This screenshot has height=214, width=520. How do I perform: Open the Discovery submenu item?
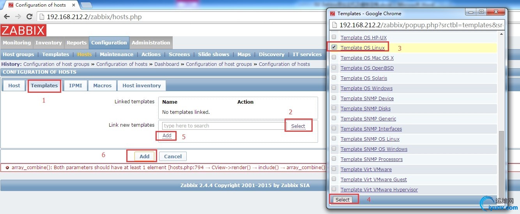[x=272, y=55]
